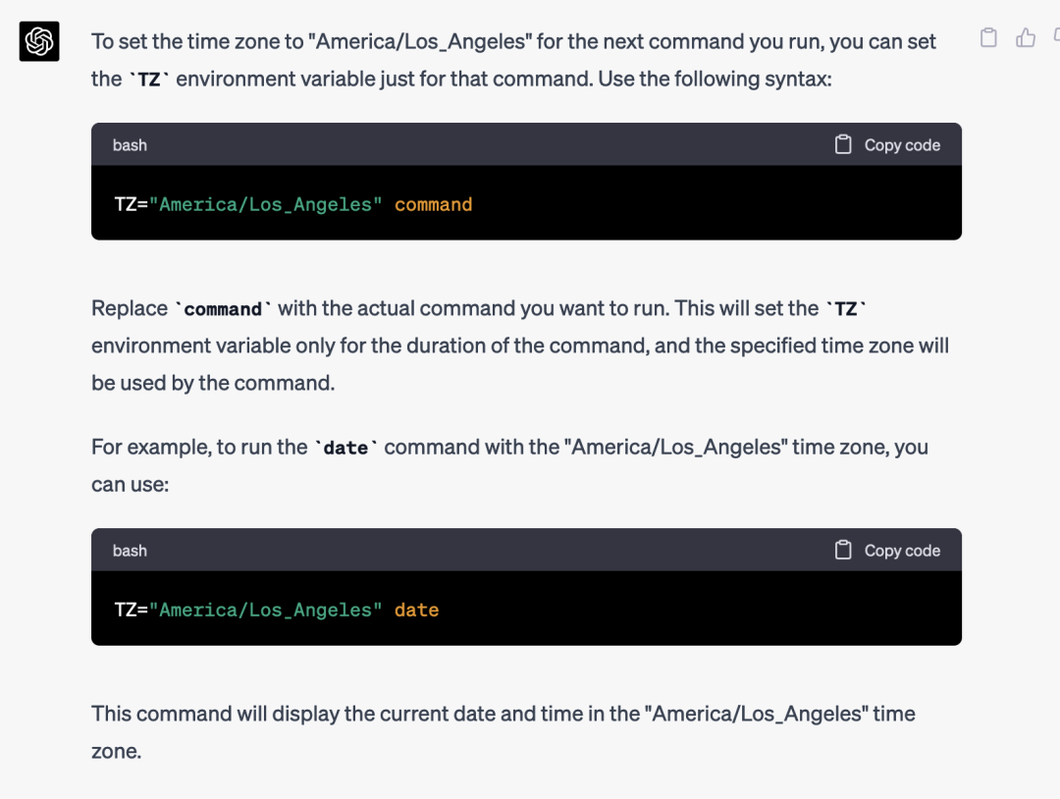1060x799 pixels.
Task: Click the inline `TZ` code after "will set the"
Action: coord(846,309)
